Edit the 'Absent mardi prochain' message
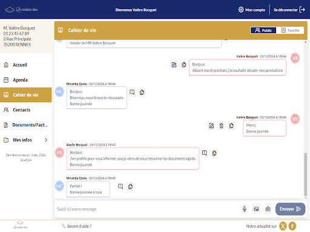Image resolution: width=310 pixels, height=232 pixels. 174,65
